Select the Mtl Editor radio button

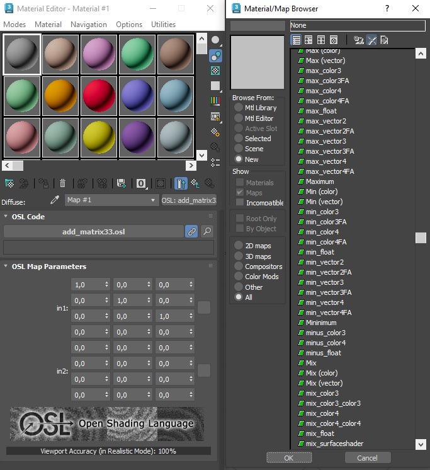coord(239,118)
